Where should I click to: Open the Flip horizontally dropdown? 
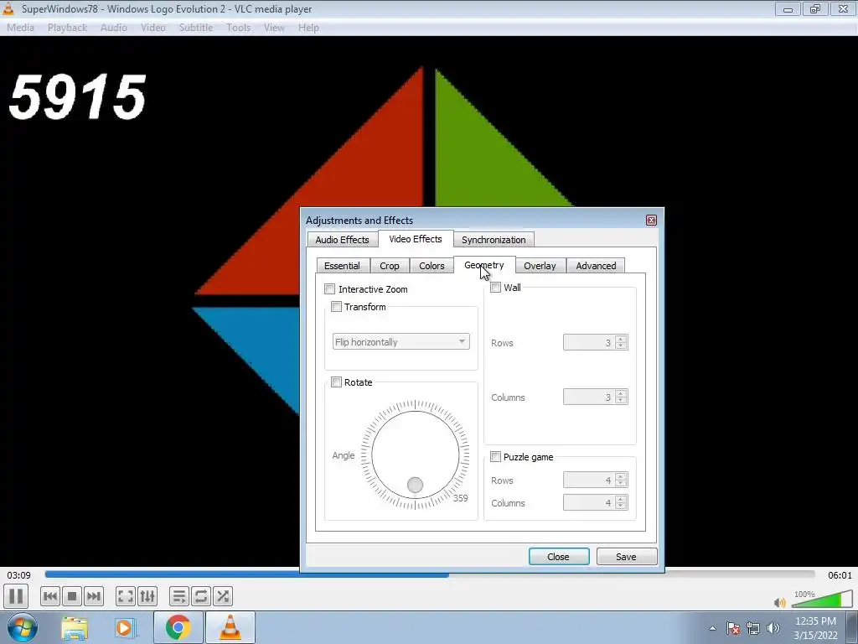pyautogui.click(x=401, y=342)
